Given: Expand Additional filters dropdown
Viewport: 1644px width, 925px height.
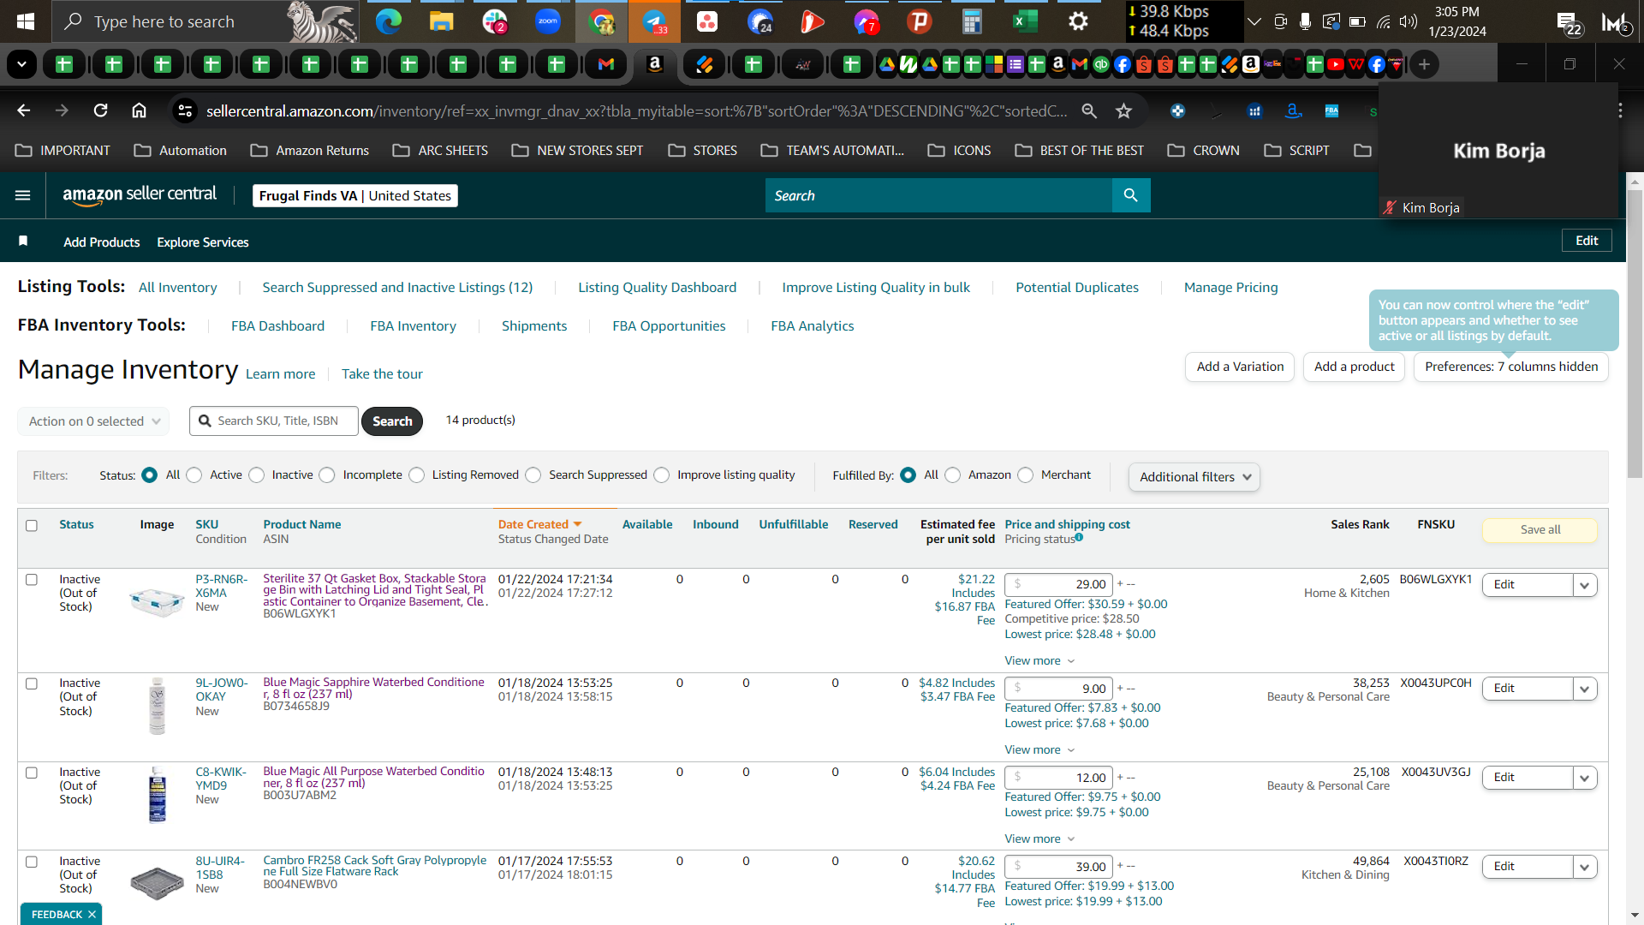Looking at the screenshot, I should [1194, 477].
